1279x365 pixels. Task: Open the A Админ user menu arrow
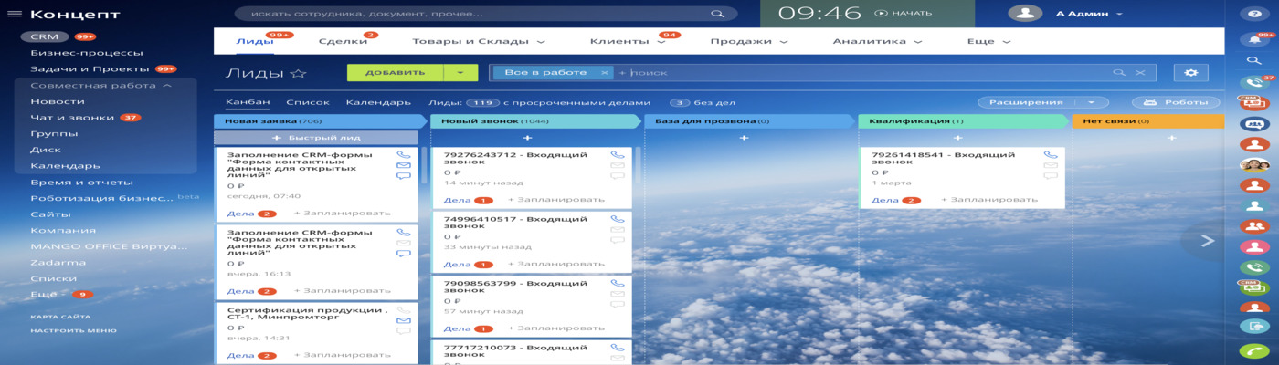(x=1119, y=14)
